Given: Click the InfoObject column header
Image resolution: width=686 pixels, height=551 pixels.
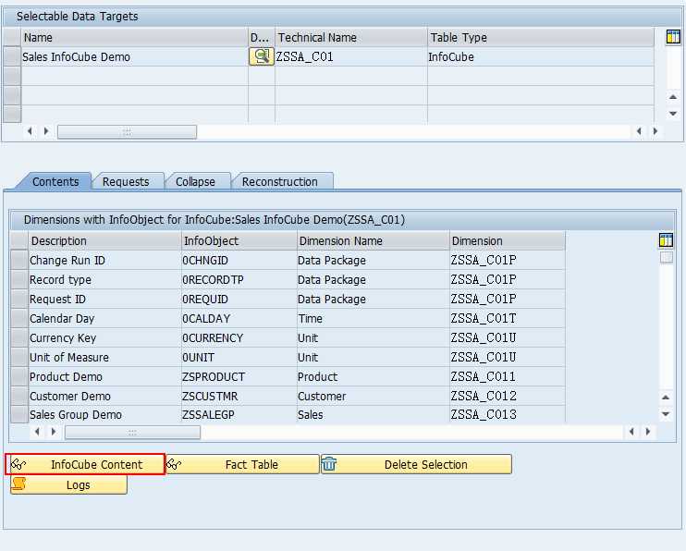Looking at the screenshot, I should [x=239, y=240].
